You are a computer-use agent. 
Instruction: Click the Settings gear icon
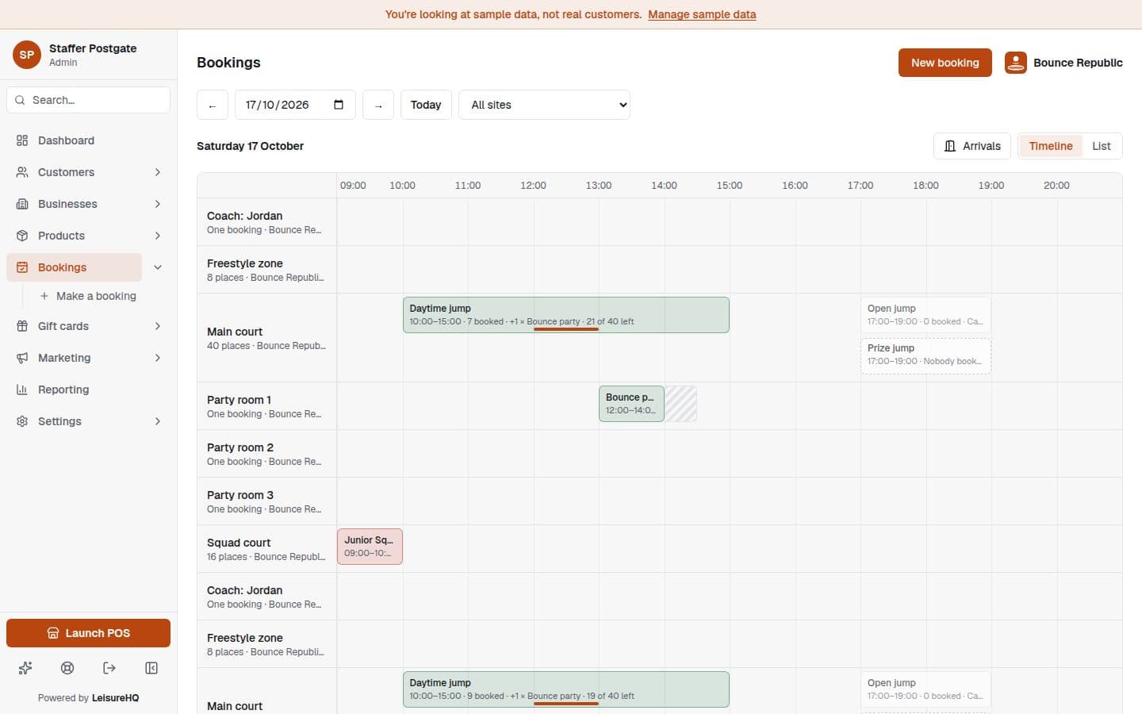click(22, 421)
